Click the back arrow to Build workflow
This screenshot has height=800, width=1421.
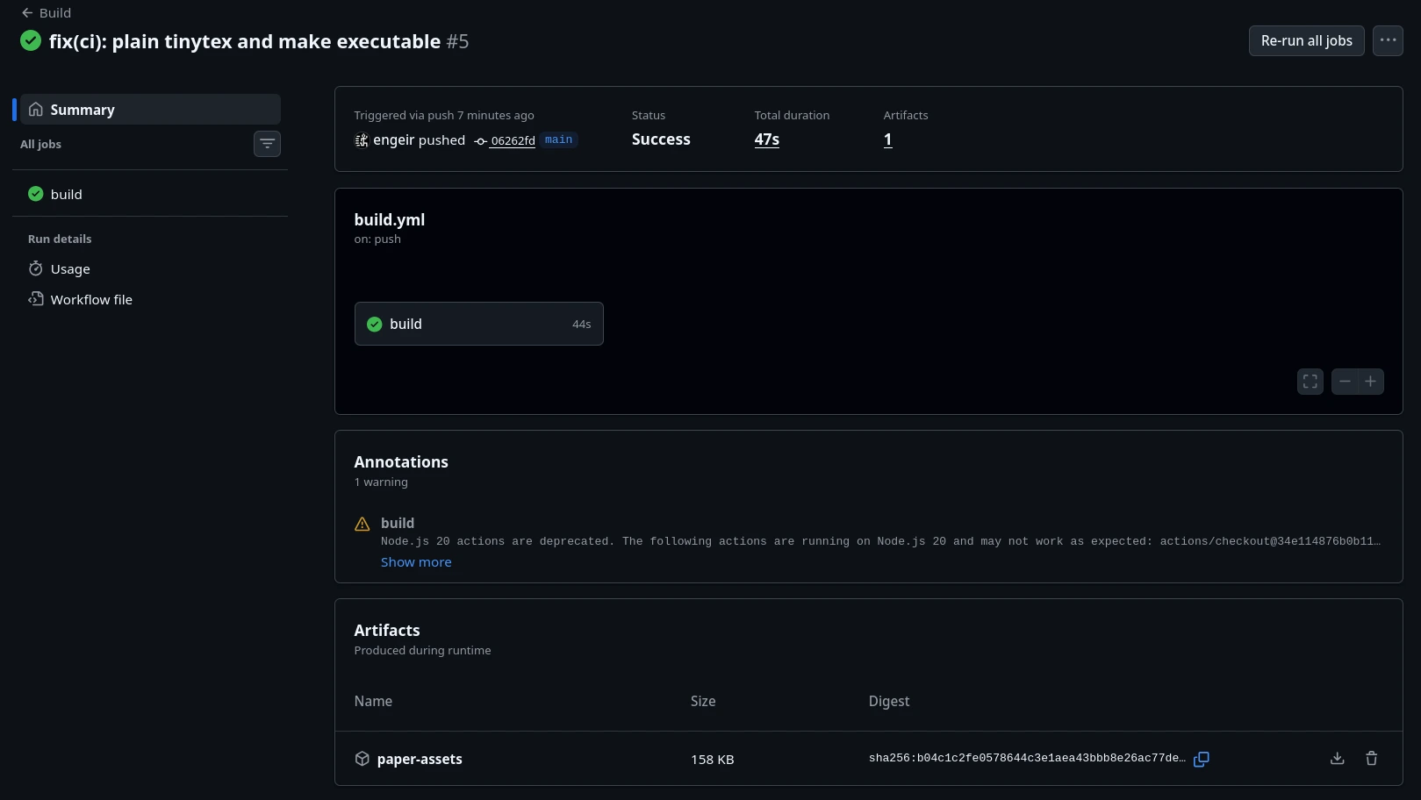tap(27, 13)
